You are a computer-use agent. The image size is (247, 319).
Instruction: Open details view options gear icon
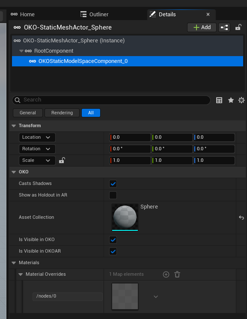(x=241, y=100)
